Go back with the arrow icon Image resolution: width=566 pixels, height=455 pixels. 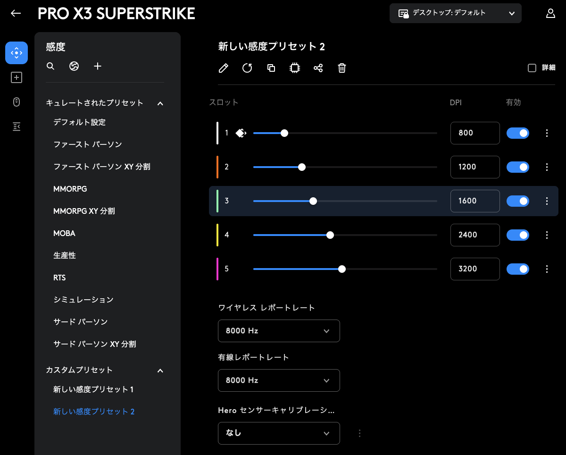16,13
